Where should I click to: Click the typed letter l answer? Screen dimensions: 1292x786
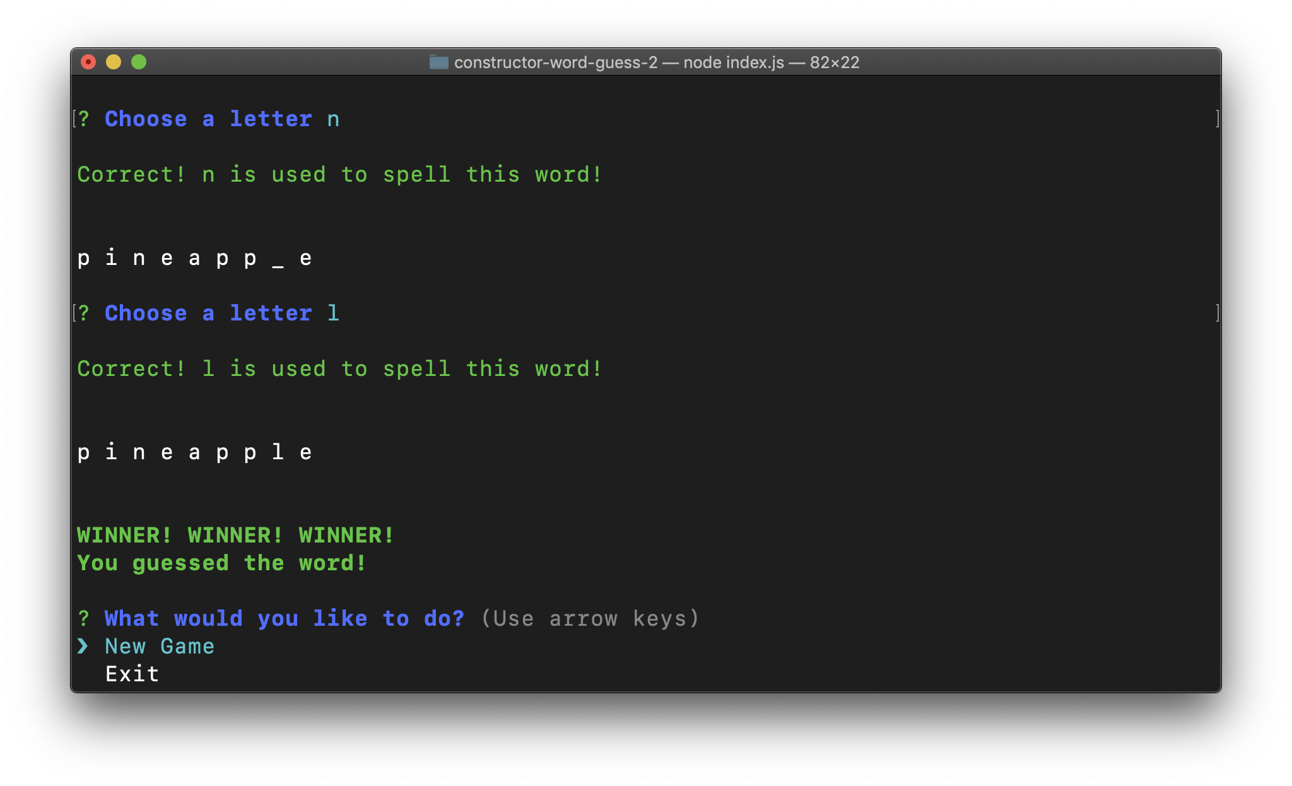pos(333,313)
